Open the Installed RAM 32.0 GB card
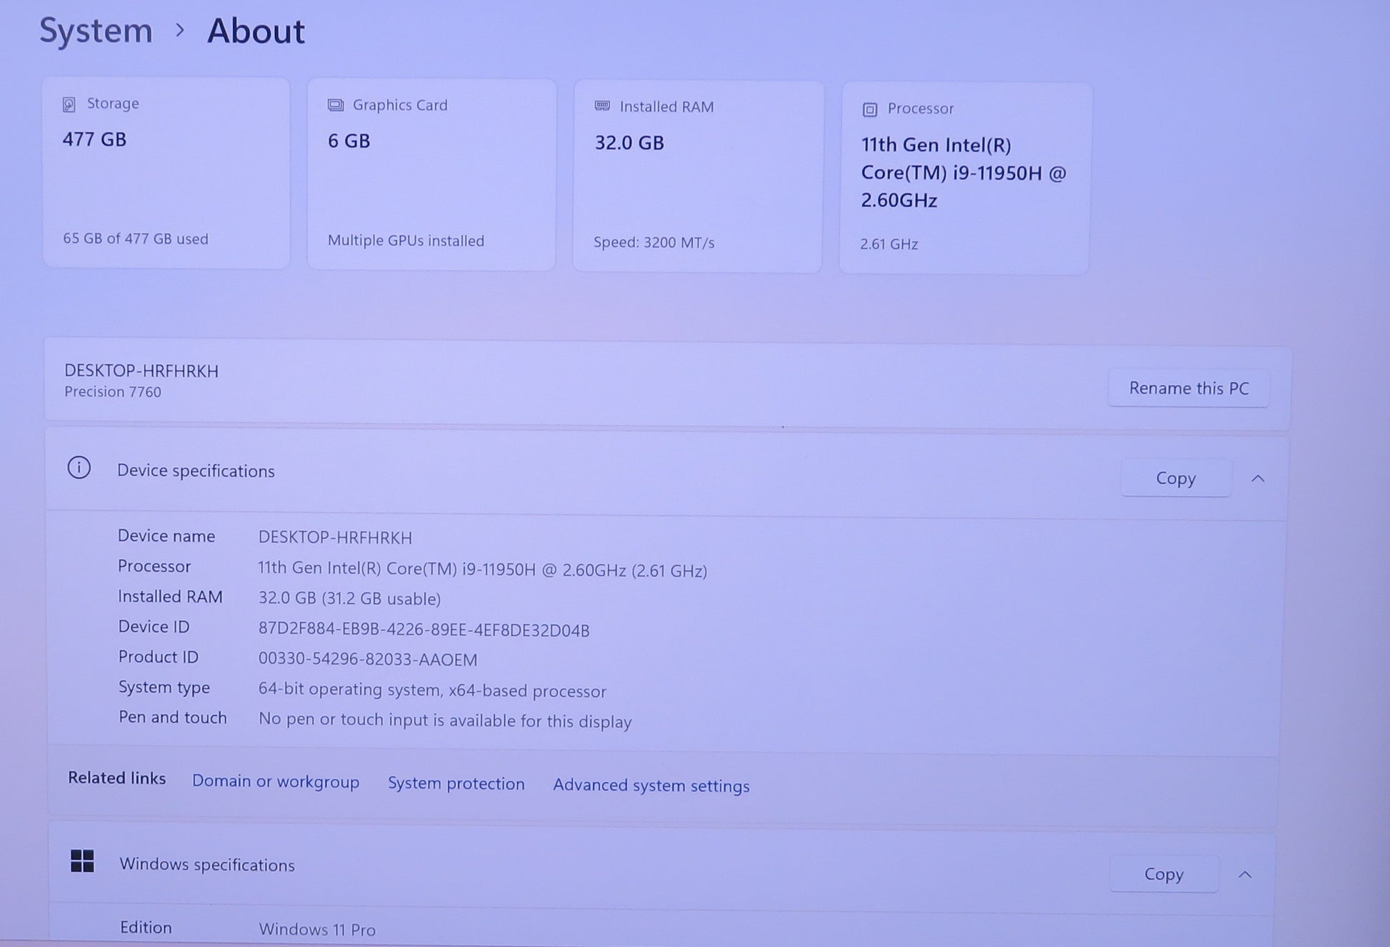The height and width of the screenshot is (947, 1390). pyautogui.click(x=698, y=177)
